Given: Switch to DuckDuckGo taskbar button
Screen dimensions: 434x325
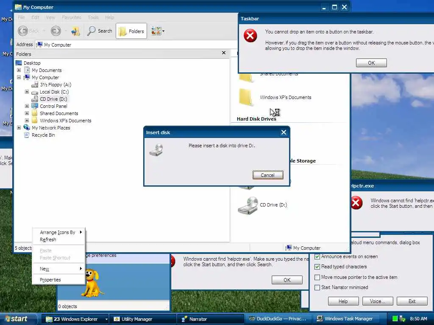Looking at the screenshot, I should point(279,319).
